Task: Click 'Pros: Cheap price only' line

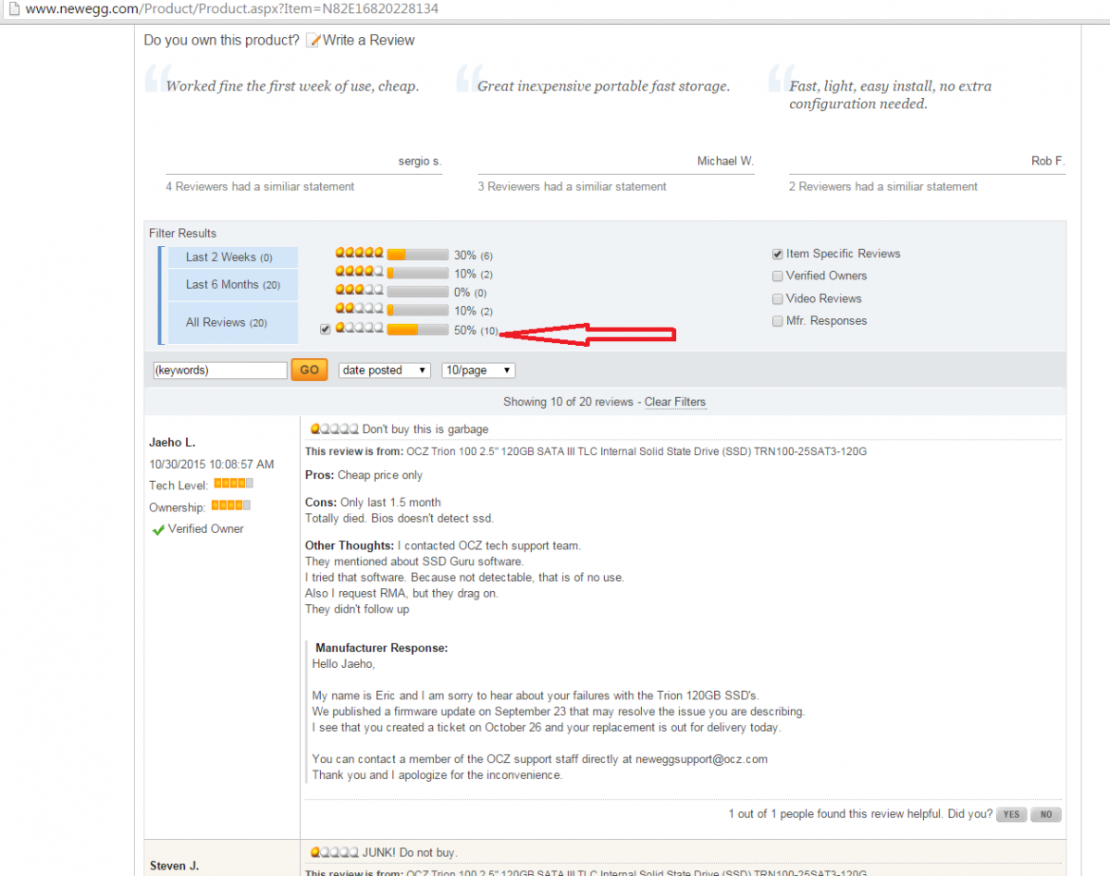Action: point(364,475)
